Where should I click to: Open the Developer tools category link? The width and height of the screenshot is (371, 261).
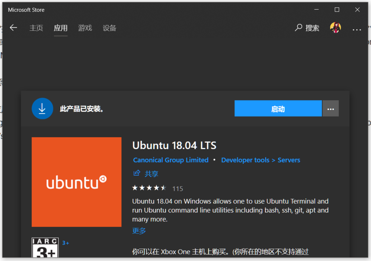coord(245,160)
